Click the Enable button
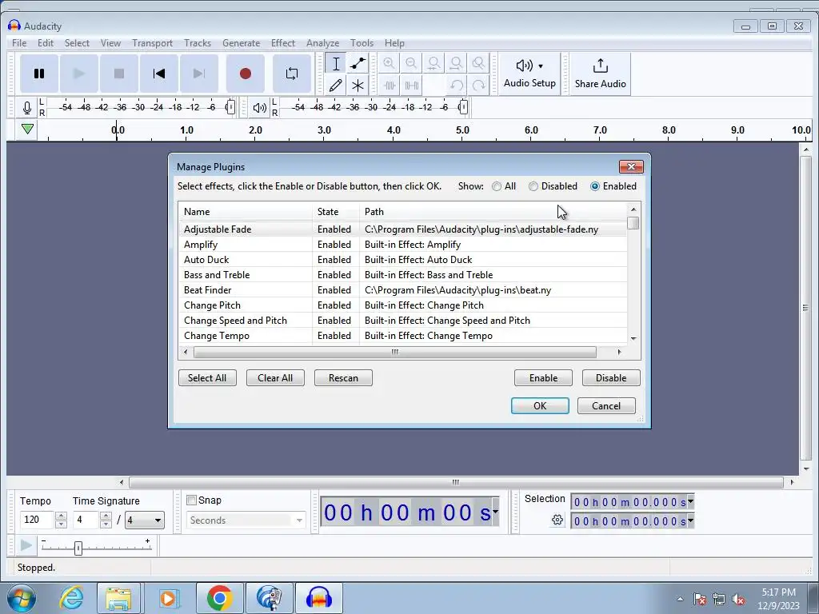819x614 pixels. click(x=543, y=378)
